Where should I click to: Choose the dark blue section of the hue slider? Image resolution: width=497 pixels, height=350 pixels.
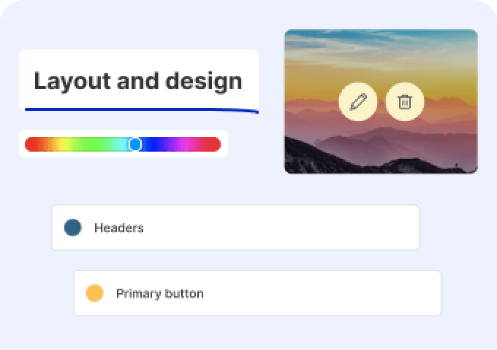(x=153, y=144)
